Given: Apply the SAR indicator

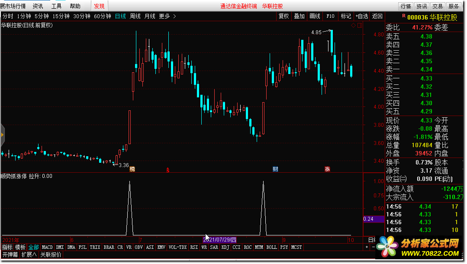Looking at the screenshot, I should tap(214, 247).
